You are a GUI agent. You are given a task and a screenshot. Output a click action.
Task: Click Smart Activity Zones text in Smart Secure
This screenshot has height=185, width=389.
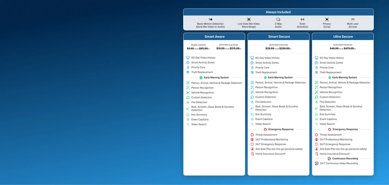click(x=267, y=63)
